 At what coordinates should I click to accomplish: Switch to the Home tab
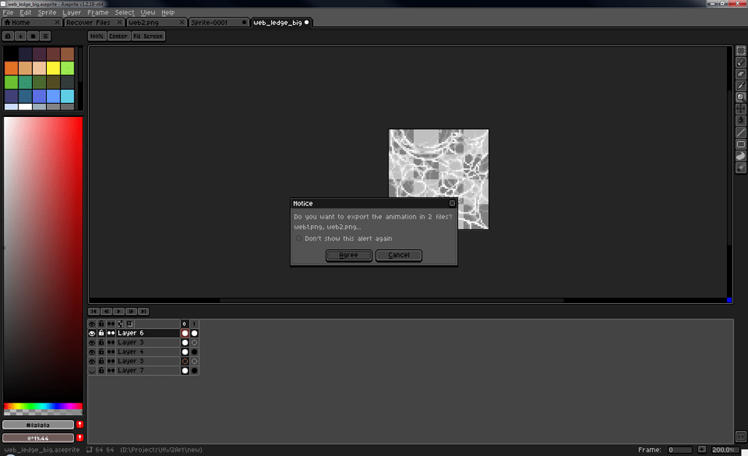tap(31, 23)
